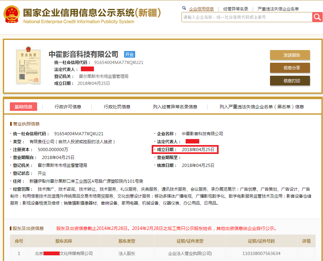Click company name heading 中霍影音科技有限公司
Screen dimensions: 323x261
coord(83,54)
